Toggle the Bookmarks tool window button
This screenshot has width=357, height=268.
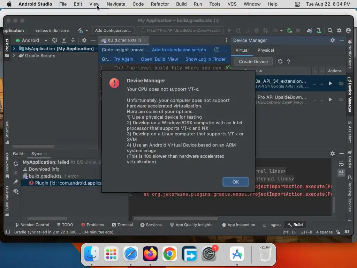7,165
